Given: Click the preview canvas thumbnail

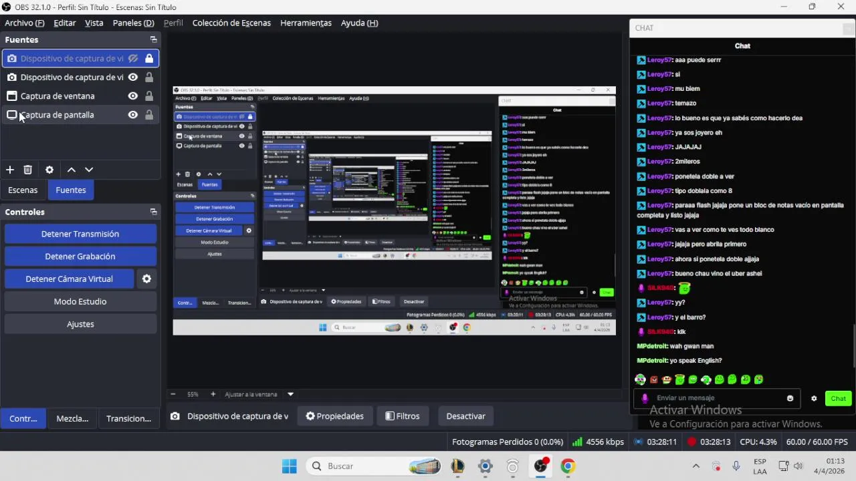Looking at the screenshot, I should click(x=395, y=211).
